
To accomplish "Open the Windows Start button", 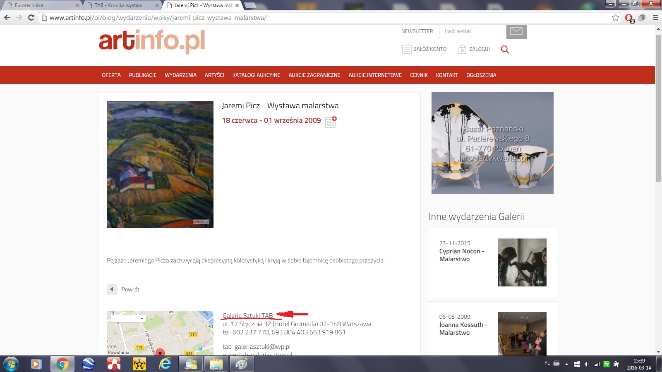I will [x=11, y=364].
